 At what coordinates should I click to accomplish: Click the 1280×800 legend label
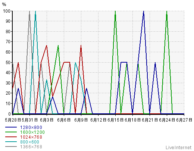pos(31,128)
